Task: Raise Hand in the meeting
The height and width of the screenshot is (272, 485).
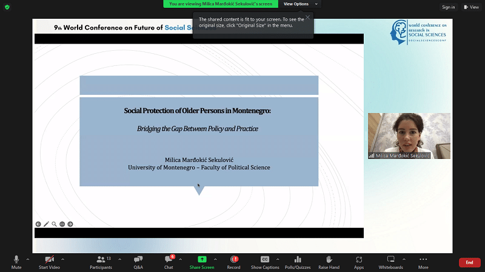Action: click(x=329, y=261)
